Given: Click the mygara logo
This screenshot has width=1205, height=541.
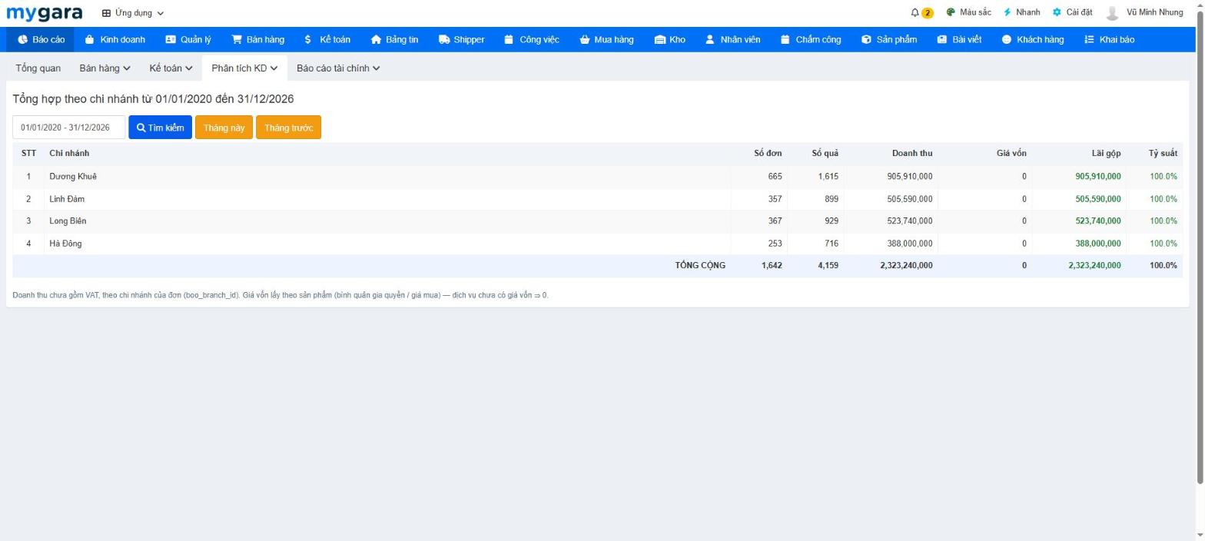Looking at the screenshot, I should pos(45,13).
